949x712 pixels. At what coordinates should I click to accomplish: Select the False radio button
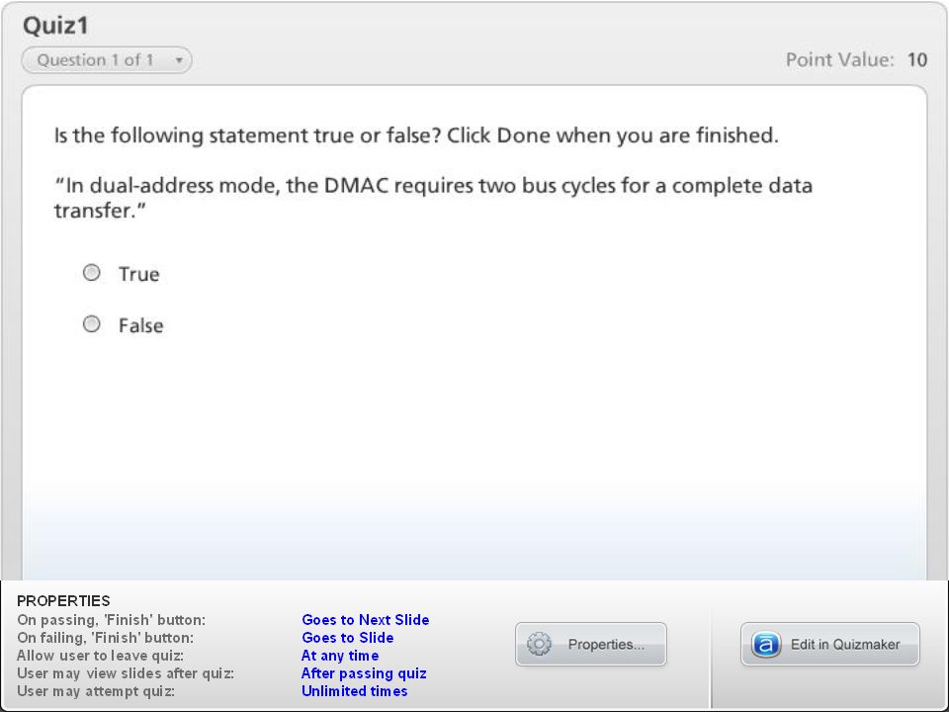91,324
